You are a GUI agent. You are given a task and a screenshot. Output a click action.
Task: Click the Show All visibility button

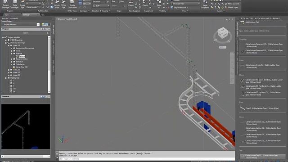[159, 4]
